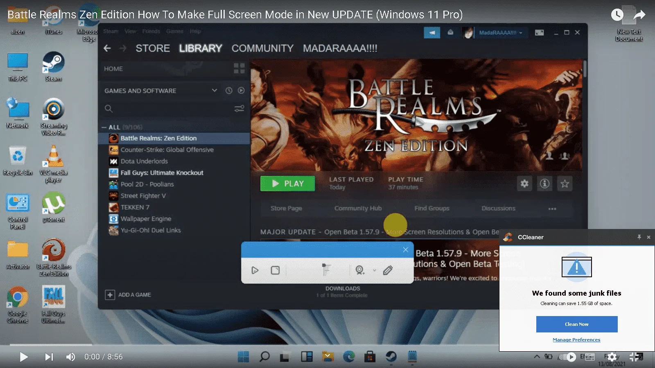Switch library to grid collections view
Viewport: 655px width, 368px height.
(x=239, y=68)
